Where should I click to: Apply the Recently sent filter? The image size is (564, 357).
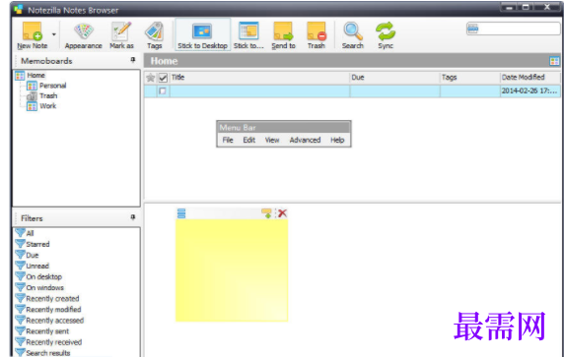tap(42, 331)
